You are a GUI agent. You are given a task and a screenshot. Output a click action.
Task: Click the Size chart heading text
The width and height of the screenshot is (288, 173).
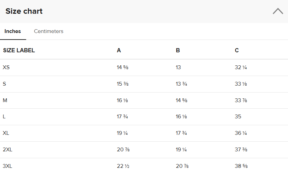(x=24, y=11)
